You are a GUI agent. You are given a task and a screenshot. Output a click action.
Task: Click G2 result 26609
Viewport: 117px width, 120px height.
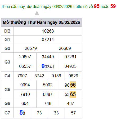(x=65, y=48)
